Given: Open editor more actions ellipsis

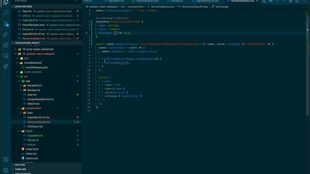Looking at the screenshot, I should click(304, 1).
